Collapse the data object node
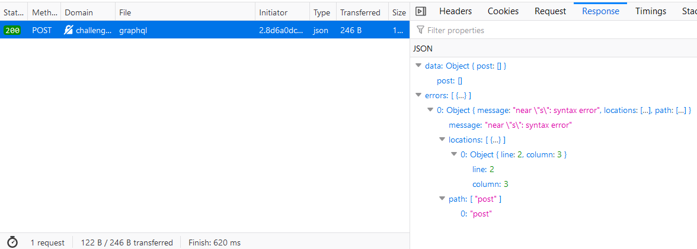The height and width of the screenshot is (249, 697). 419,66
